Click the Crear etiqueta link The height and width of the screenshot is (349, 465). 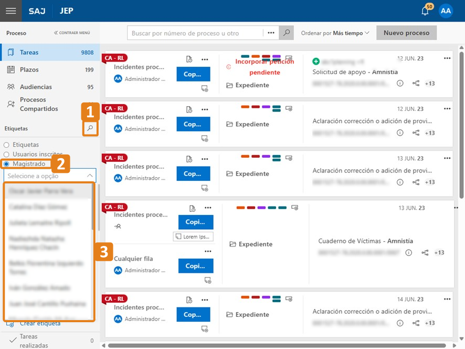coord(40,323)
